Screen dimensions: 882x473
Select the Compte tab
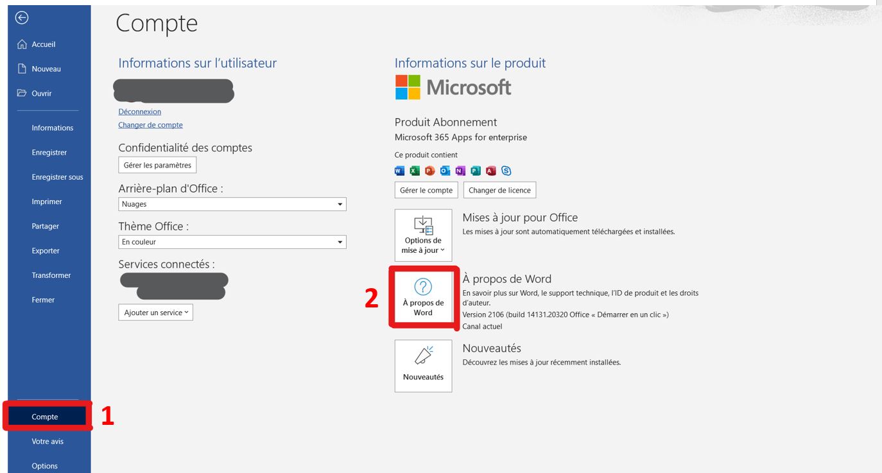coord(49,417)
